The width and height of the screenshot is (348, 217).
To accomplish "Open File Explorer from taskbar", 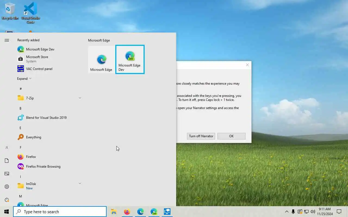I will point(114,212).
